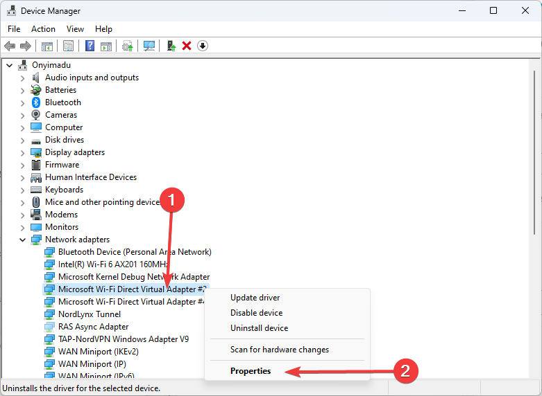
Task: Click the Update device driver toolbar icon
Action: [x=171, y=46]
